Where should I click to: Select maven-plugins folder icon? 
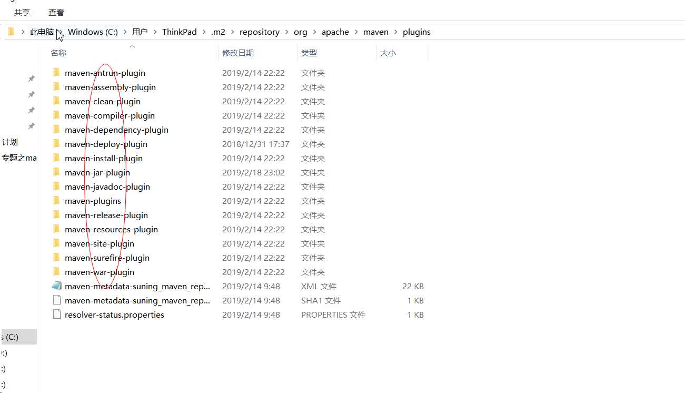(x=57, y=201)
